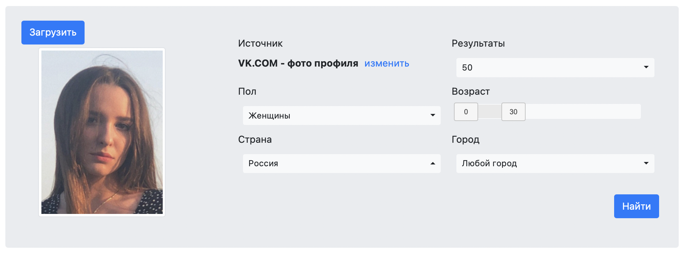Click the Возраст slider track right of 30
The width and height of the screenshot is (688, 257).
tap(583, 112)
